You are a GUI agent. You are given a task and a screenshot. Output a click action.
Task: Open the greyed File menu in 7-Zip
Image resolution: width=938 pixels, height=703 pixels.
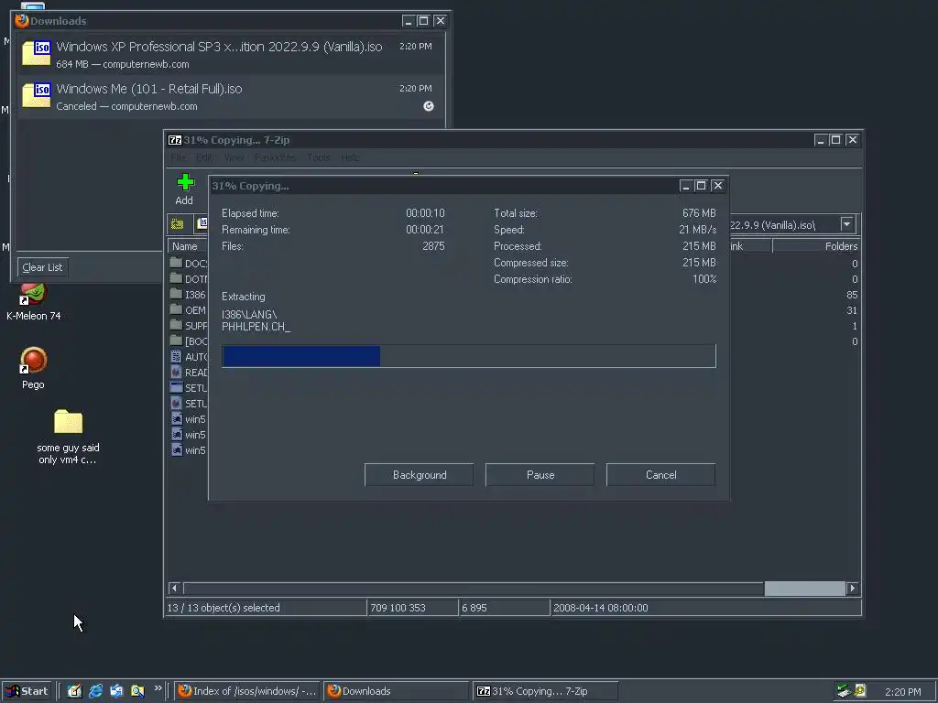pyautogui.click(x=179, y=157)
